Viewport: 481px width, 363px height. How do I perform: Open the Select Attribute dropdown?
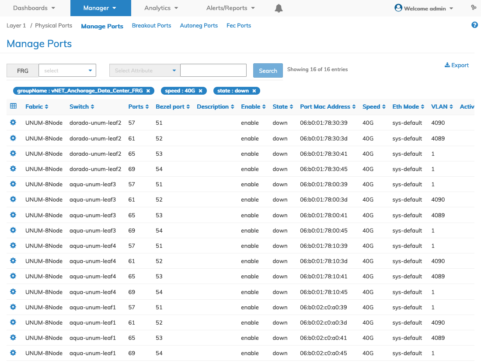[145, 70]
